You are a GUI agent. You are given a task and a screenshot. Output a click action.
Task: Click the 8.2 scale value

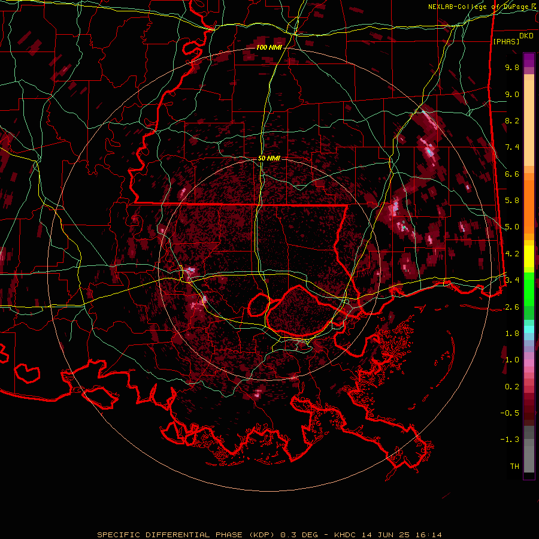coord(512,120)
